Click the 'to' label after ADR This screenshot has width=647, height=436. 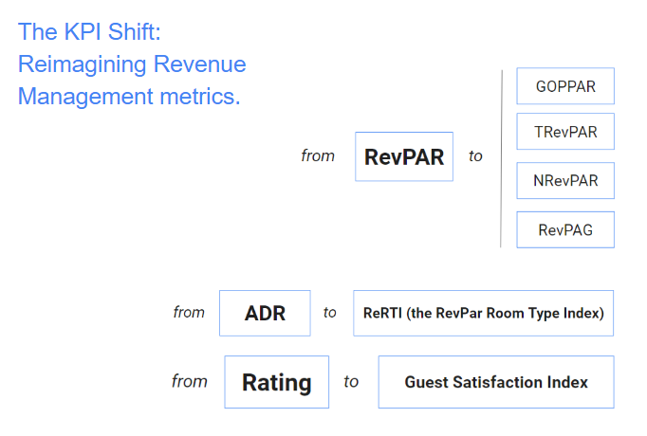(330, 313)
